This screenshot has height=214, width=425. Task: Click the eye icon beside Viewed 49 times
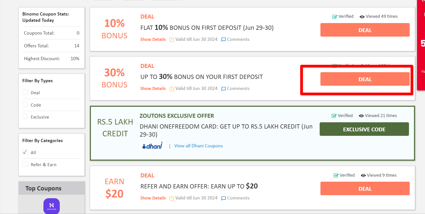coord(362,17)
